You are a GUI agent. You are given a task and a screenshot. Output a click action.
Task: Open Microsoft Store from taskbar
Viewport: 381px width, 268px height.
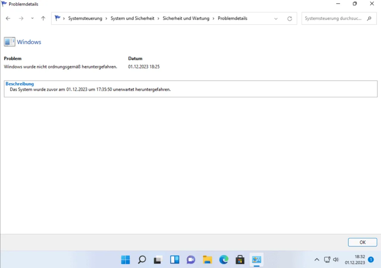(x=240, y=259)
